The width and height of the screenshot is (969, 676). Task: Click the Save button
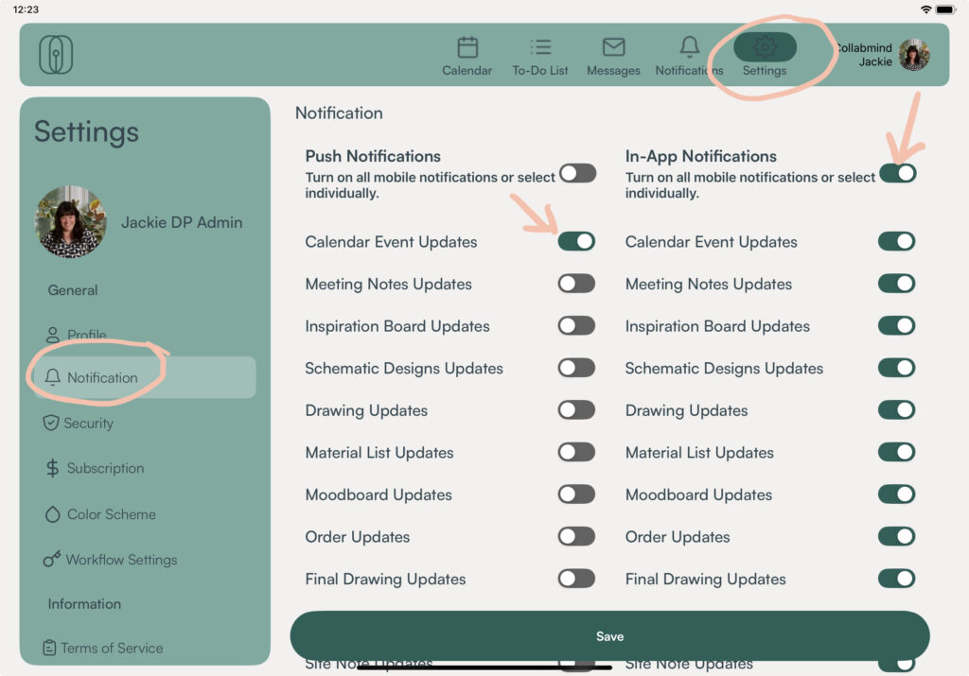(609, 636)
